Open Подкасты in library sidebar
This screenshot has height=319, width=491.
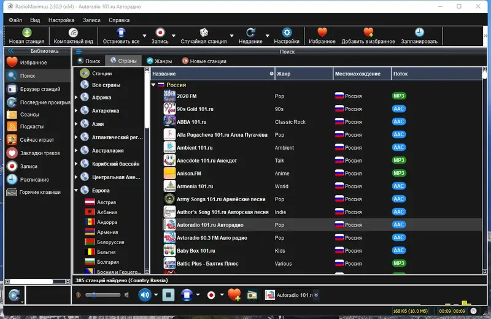(37, 126)
